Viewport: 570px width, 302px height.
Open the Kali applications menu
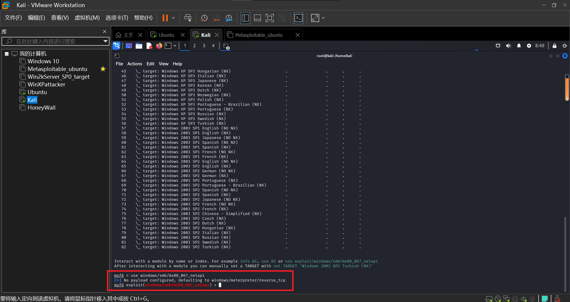116,46
